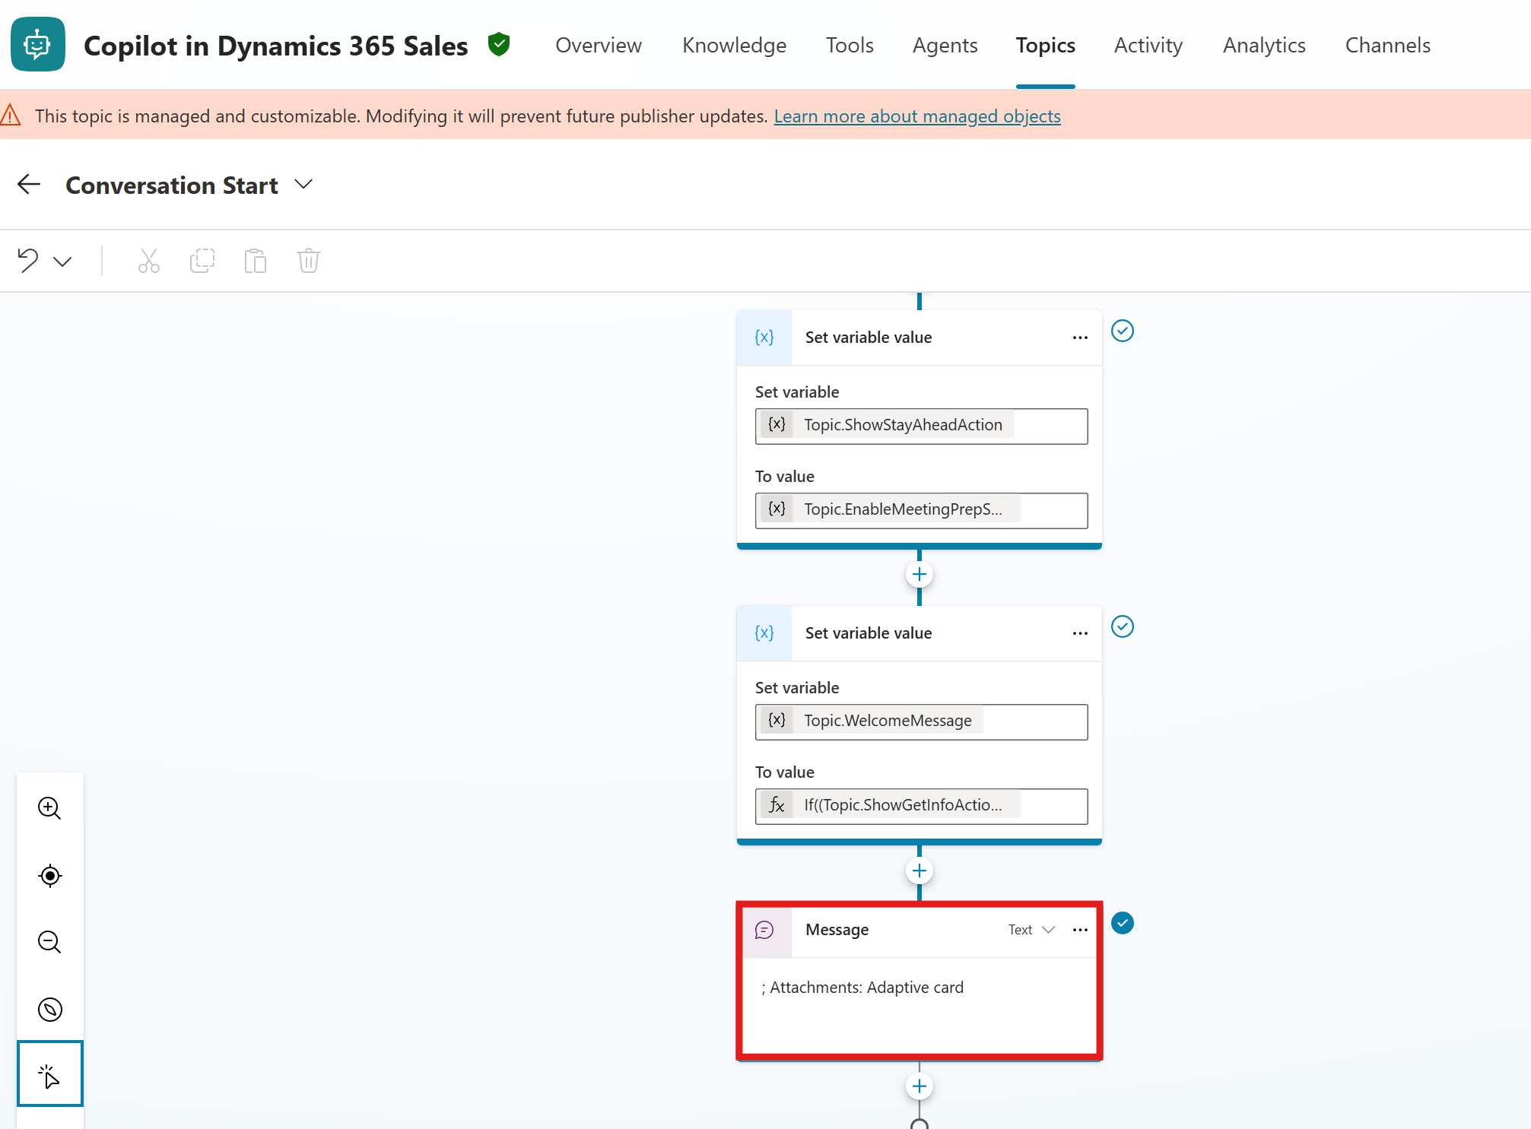Click the copy icon in toolbar
This screenshot has height=1129, width=1531.
(202, 261)
